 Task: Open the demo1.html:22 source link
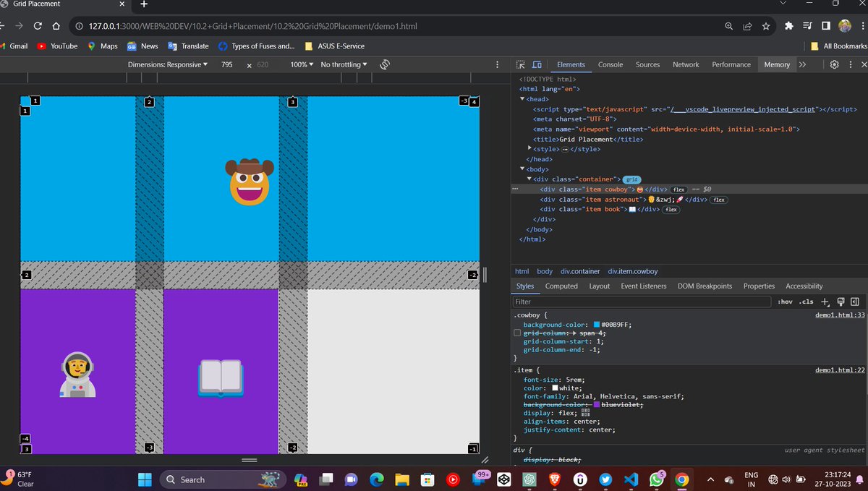840,370
